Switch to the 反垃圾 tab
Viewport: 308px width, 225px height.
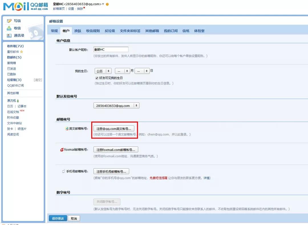pos(110,31)
